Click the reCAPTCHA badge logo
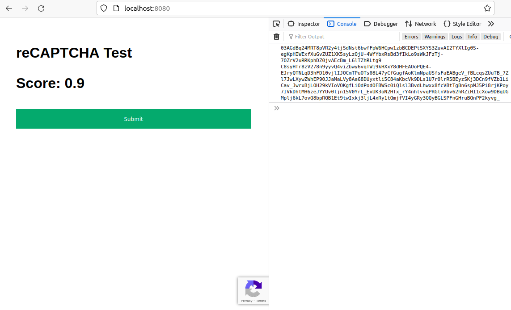The width and height of the screenshot is (511, 310). [x=253, y=288]
